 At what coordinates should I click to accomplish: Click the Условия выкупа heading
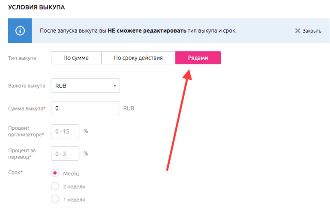[36, 7]
